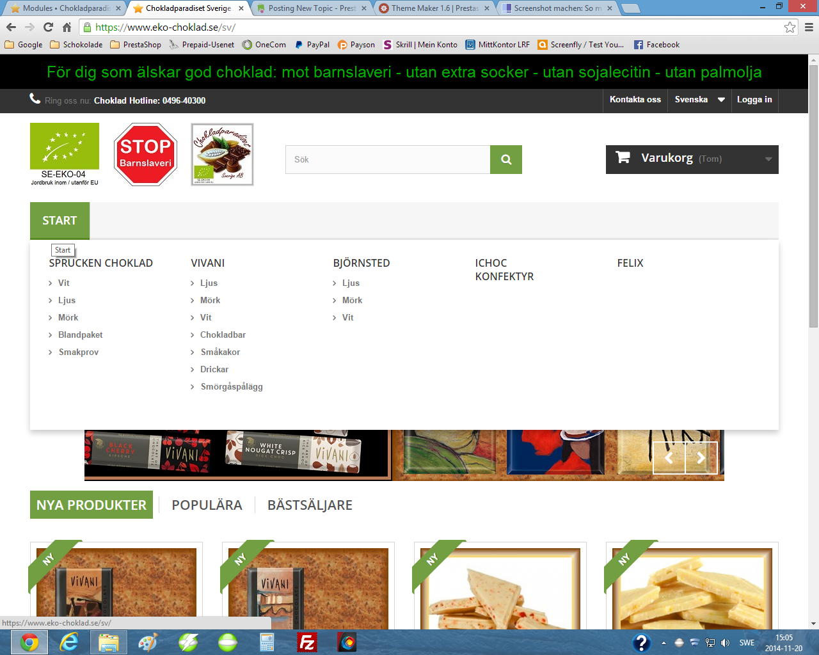This screenshot has height=655, width=819.
Task: Go back with the browser back arrow
Action: point(11,27)
